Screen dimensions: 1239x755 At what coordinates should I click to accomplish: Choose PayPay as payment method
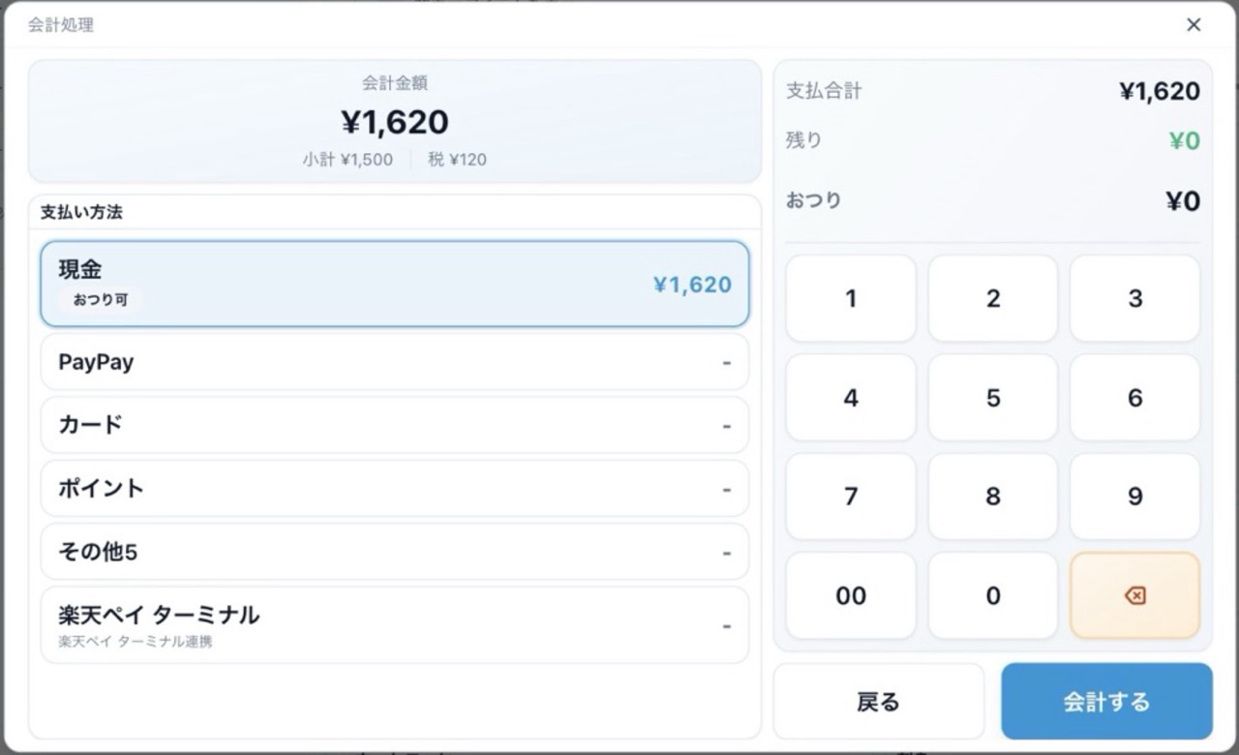(395, 362)
